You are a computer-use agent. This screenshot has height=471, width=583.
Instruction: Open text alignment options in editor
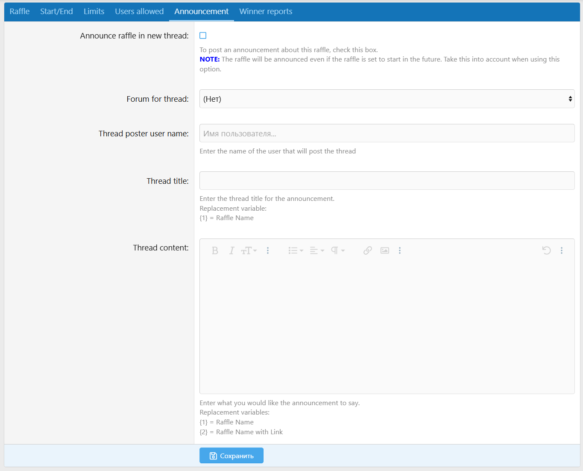pyautogui.click(x=316, y=250)
